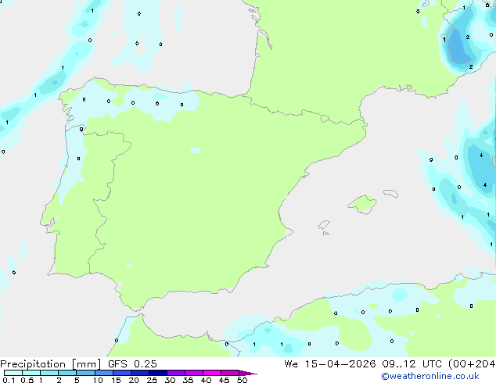The width and height of the screenshot is (496, 383).
Task: Click the 2–5 mm legend swatch
Action: click(67, 373)
